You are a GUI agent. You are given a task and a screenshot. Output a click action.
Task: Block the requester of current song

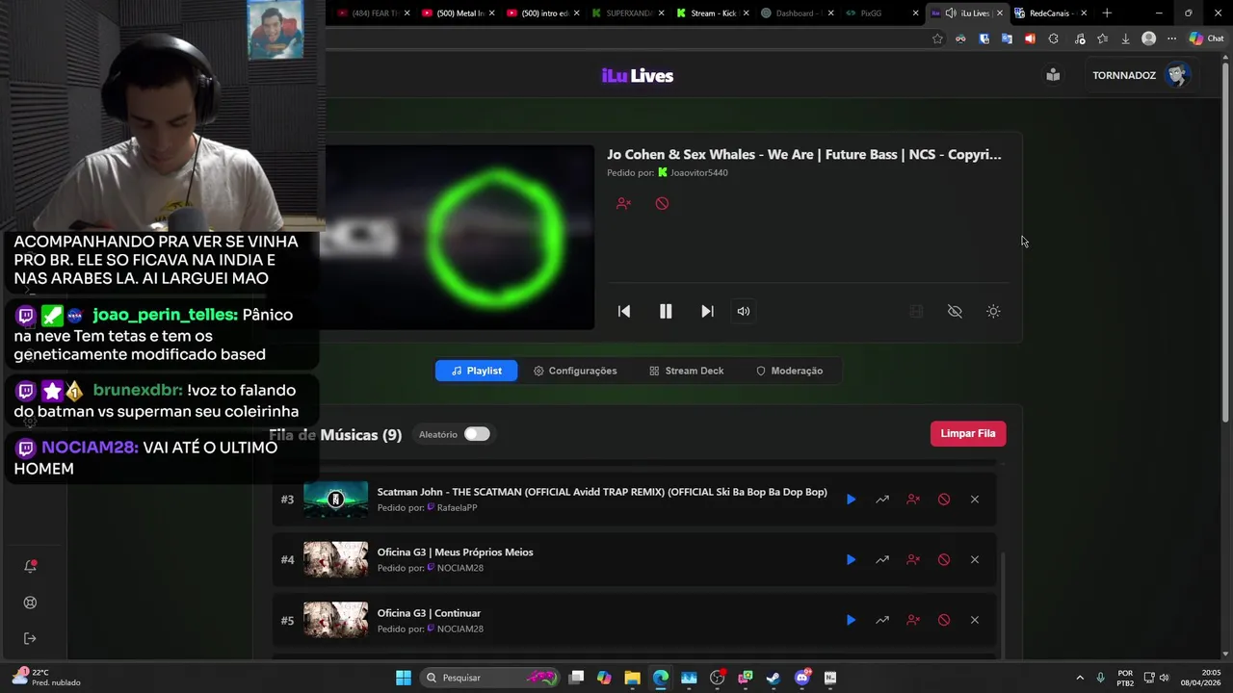623,203
